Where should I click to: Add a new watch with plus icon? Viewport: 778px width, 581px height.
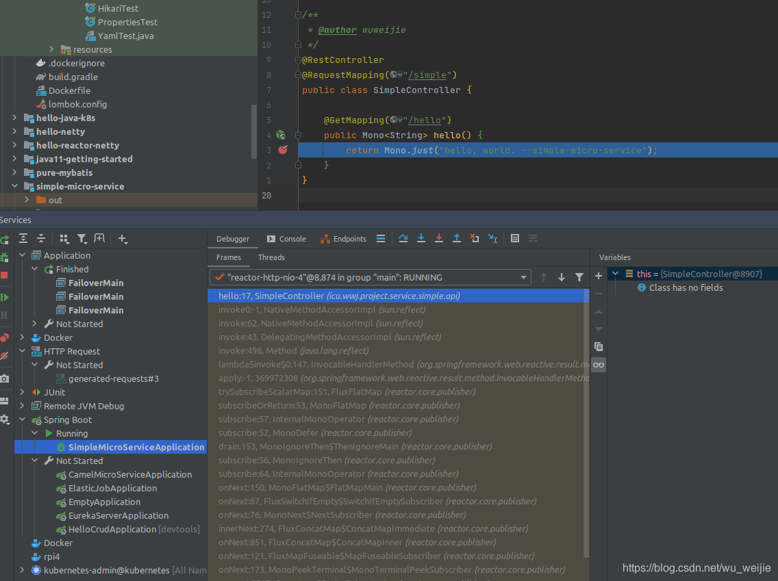[599, 276]
